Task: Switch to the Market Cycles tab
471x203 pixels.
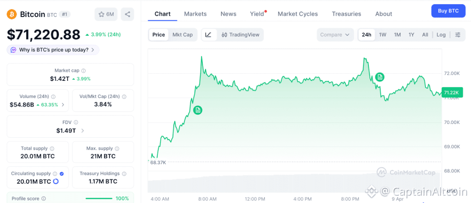Action: click(298, 14)
